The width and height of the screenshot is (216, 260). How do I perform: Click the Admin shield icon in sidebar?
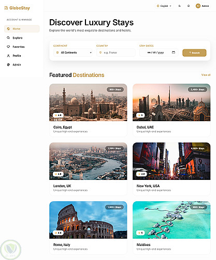[8, 64]
